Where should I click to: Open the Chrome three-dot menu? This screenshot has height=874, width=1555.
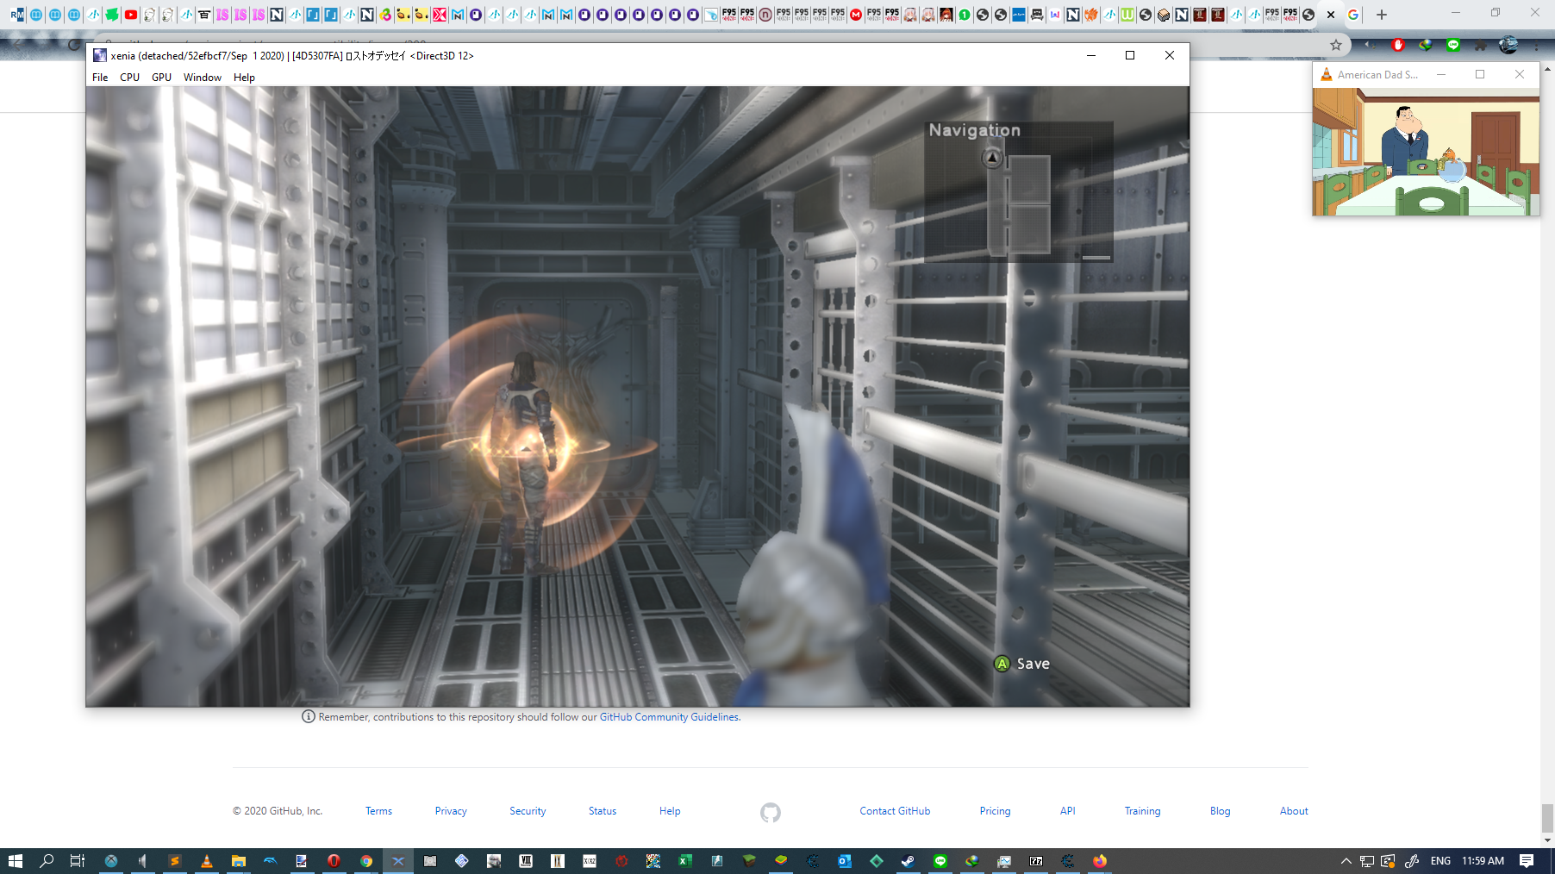pyautogui.click(x=1537, y=45)
